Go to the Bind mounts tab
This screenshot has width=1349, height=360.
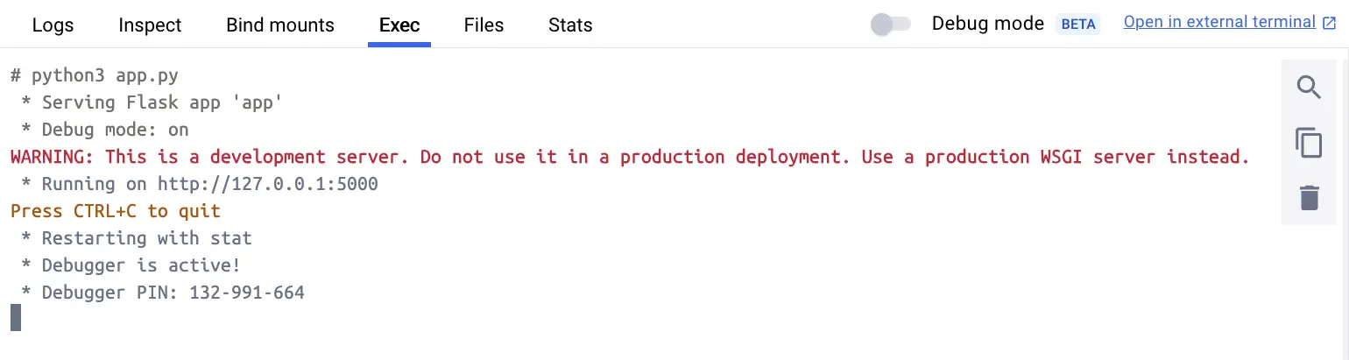coord(280,25)
